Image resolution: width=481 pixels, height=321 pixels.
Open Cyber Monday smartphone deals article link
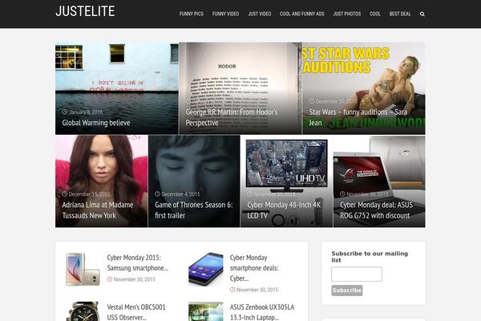(254, 268)
